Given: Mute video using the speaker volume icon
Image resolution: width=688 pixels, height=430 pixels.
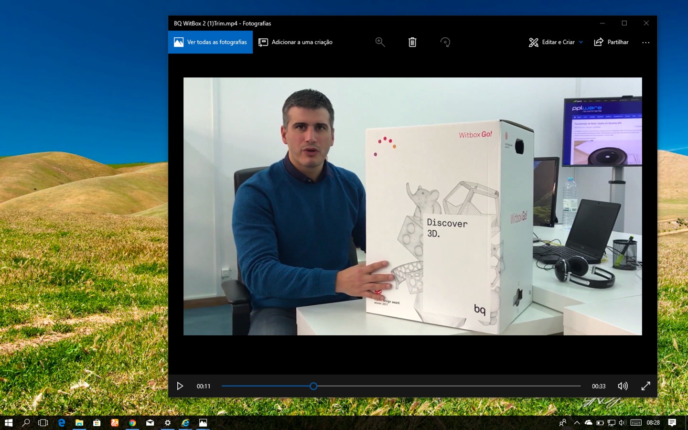Looking at the screenshot, I should tap(623, 386).
